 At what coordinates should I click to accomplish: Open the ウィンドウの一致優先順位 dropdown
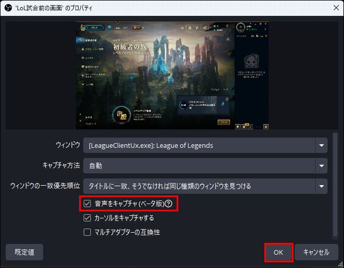click(322, 186)
